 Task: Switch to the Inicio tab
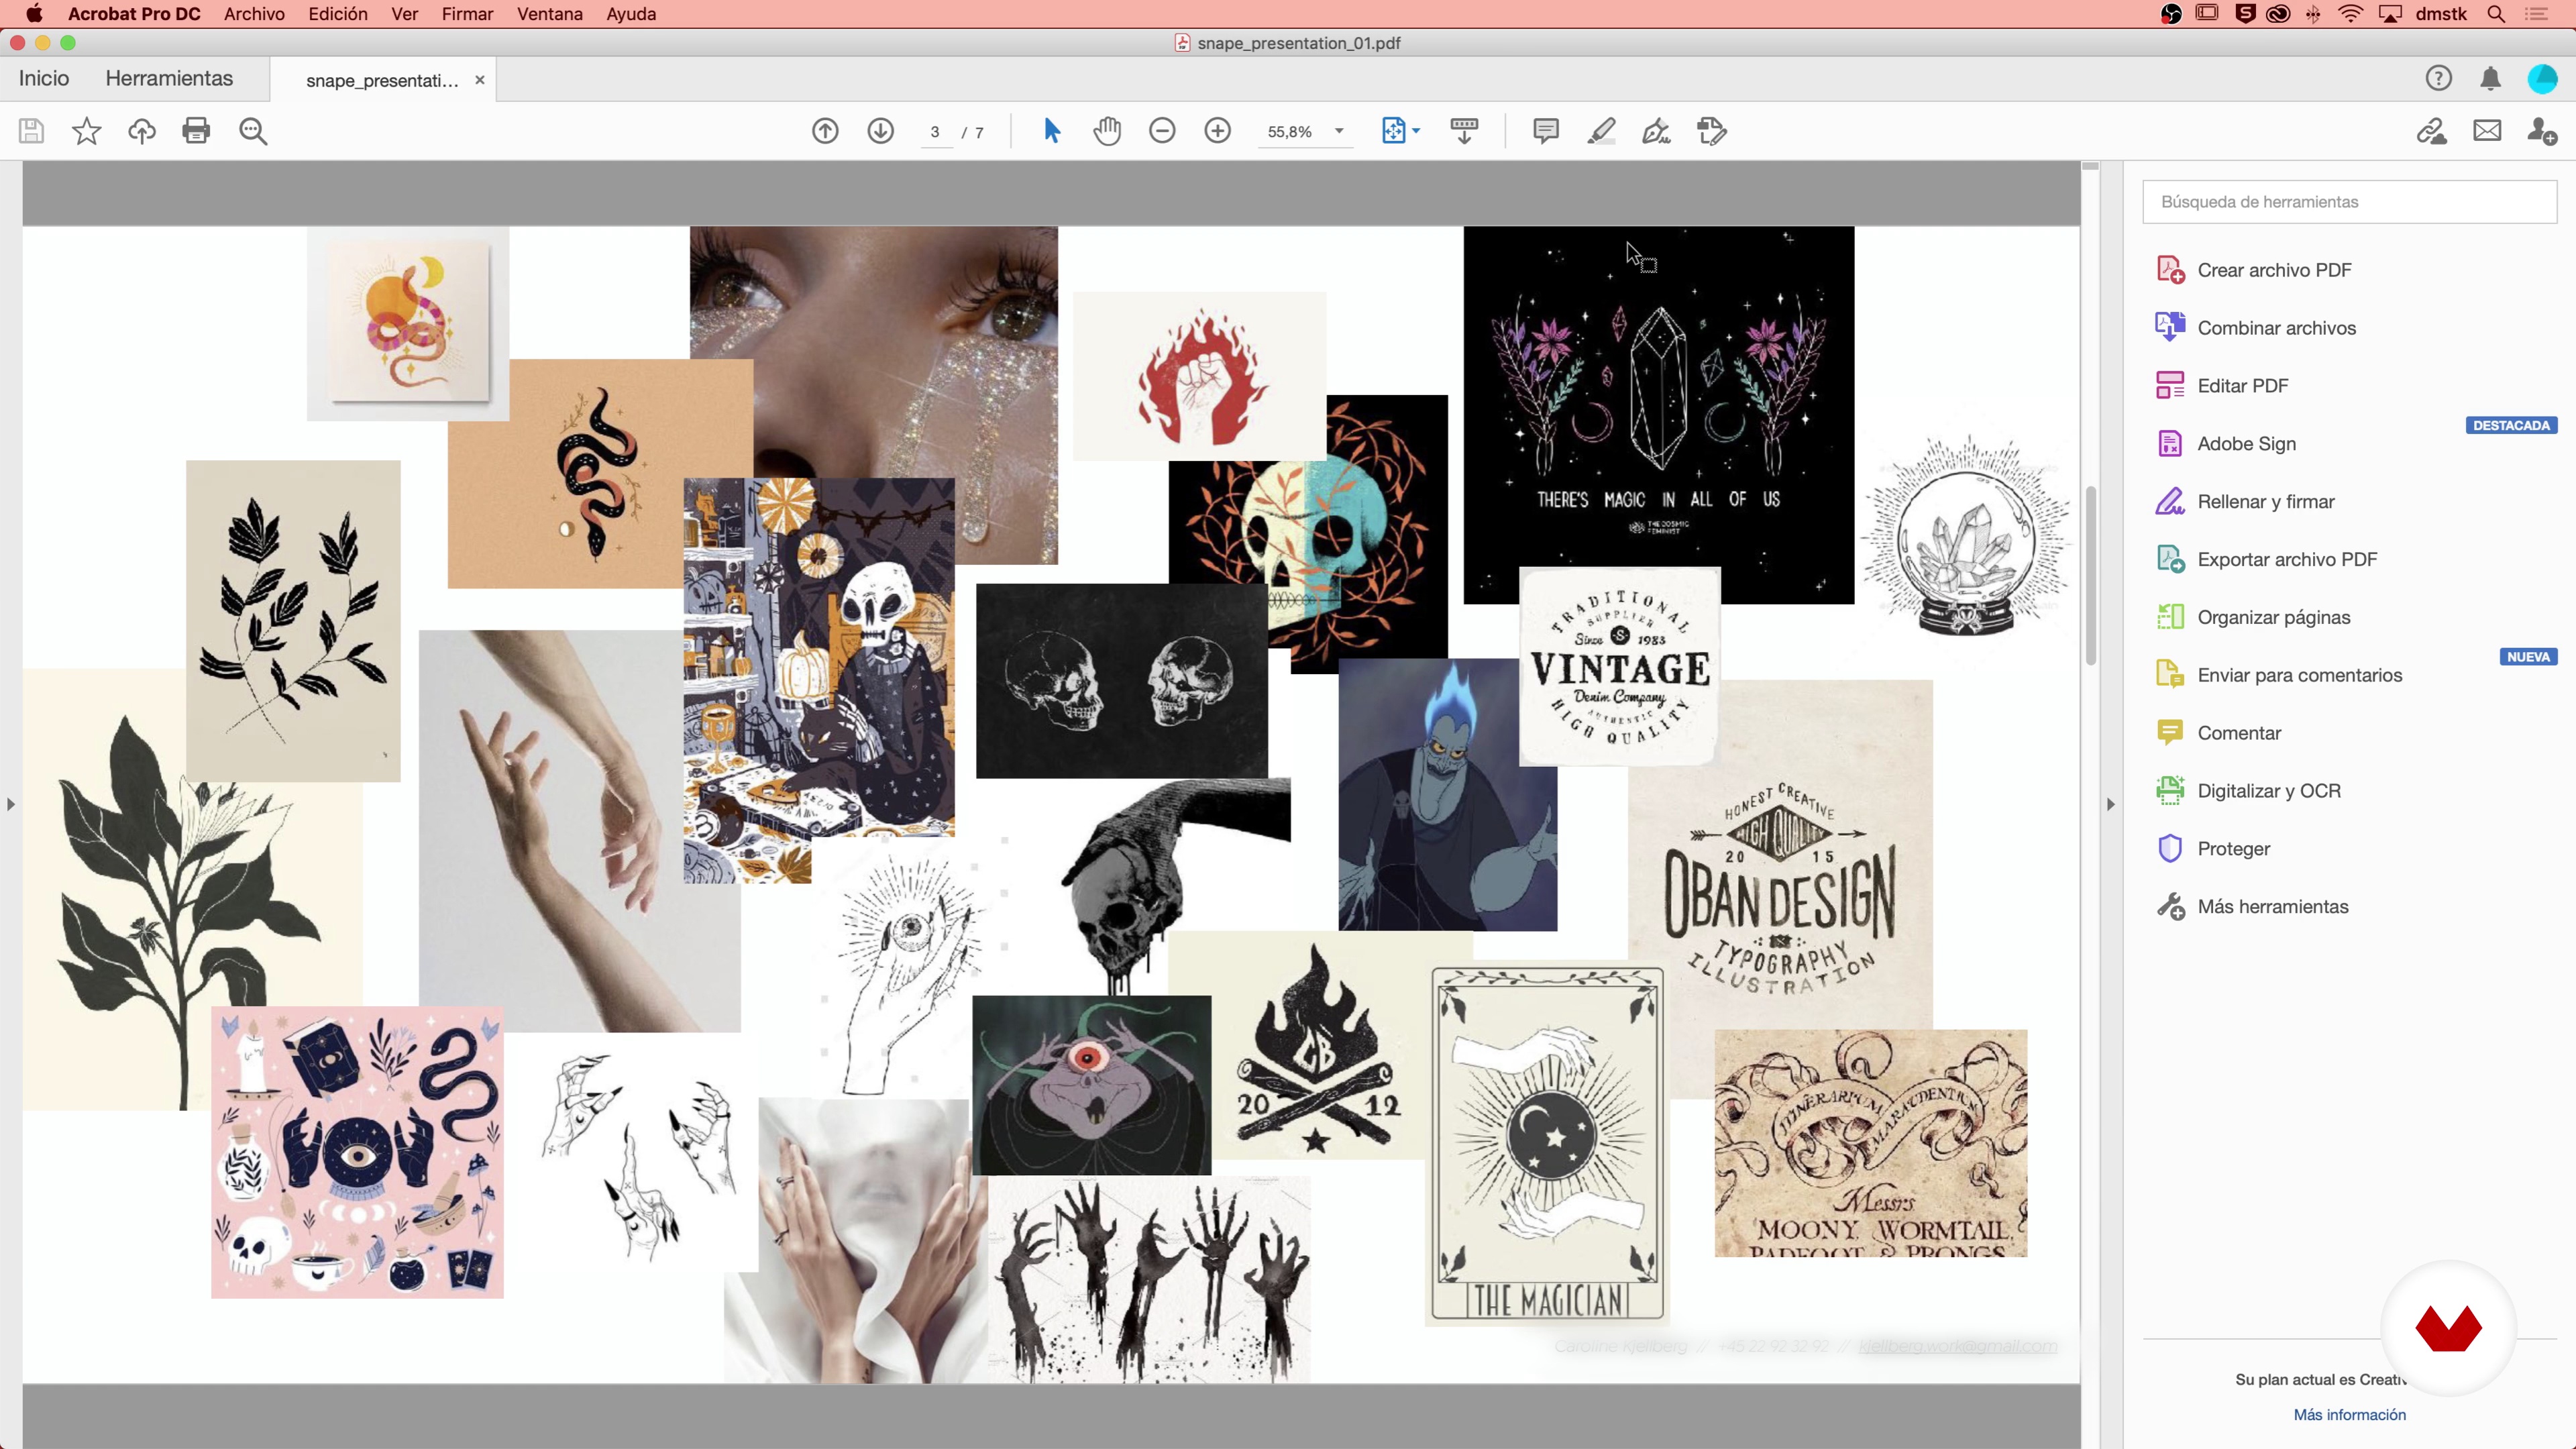coord(44,78)
